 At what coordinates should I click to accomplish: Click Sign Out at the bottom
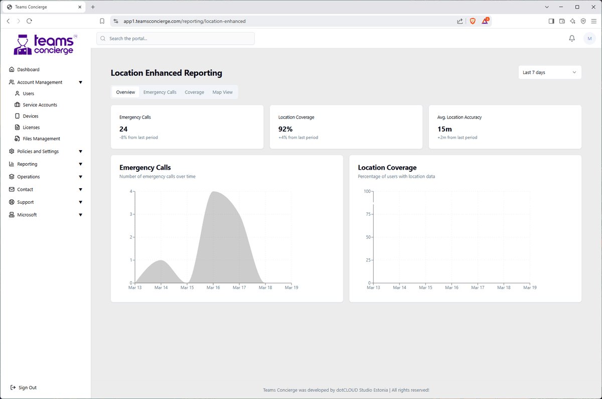23,387
